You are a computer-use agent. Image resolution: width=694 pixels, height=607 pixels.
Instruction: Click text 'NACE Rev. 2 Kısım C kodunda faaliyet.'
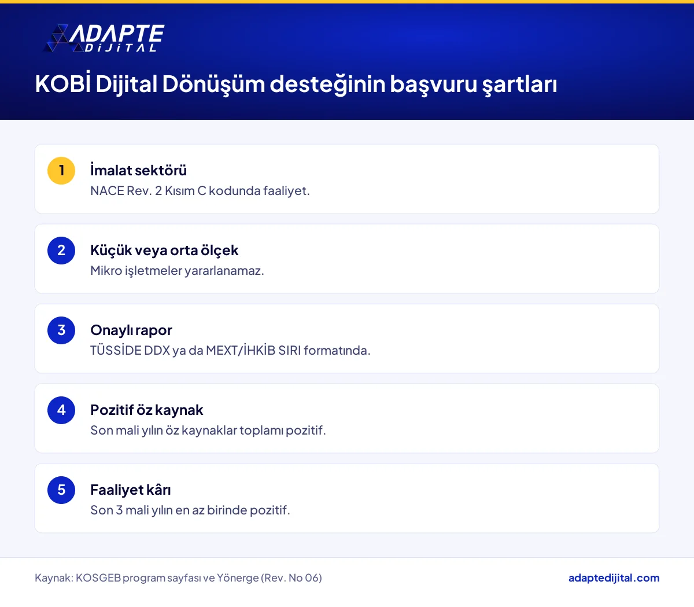[x=200, y=191]
